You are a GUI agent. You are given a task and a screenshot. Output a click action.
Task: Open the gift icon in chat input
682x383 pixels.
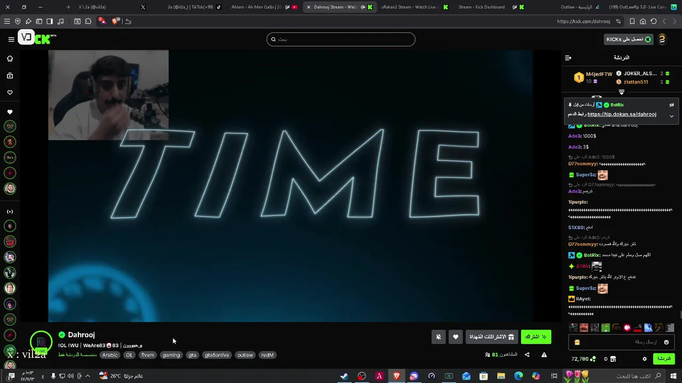click(577, 342)
